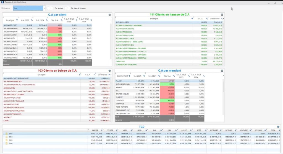283x154 pixels.
Task: Select AUCHAN SUPER COLMAR in Clients en hausse
Action: 169,35
